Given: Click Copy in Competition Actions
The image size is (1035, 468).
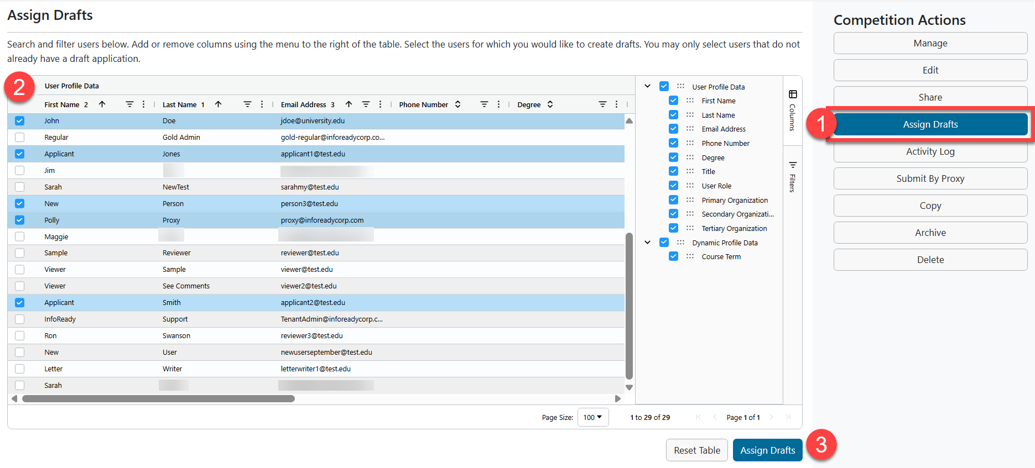Looking at the screenshot, I should [x=930, y=206].
